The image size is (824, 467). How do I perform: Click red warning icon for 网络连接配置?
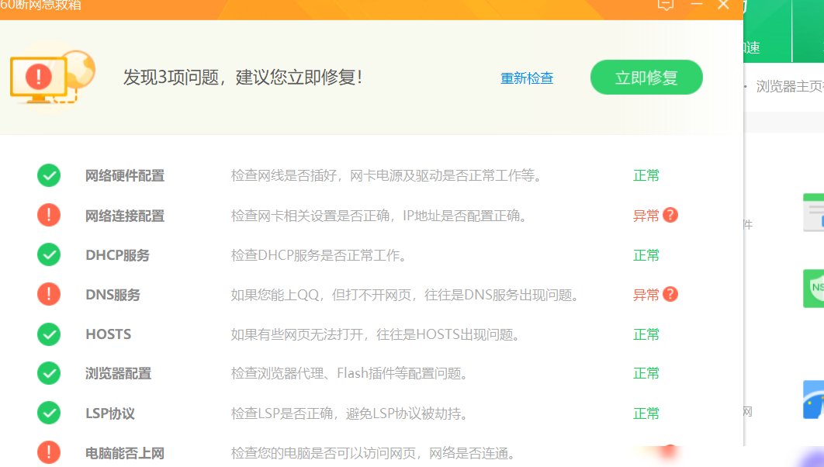tap(49, 215)
